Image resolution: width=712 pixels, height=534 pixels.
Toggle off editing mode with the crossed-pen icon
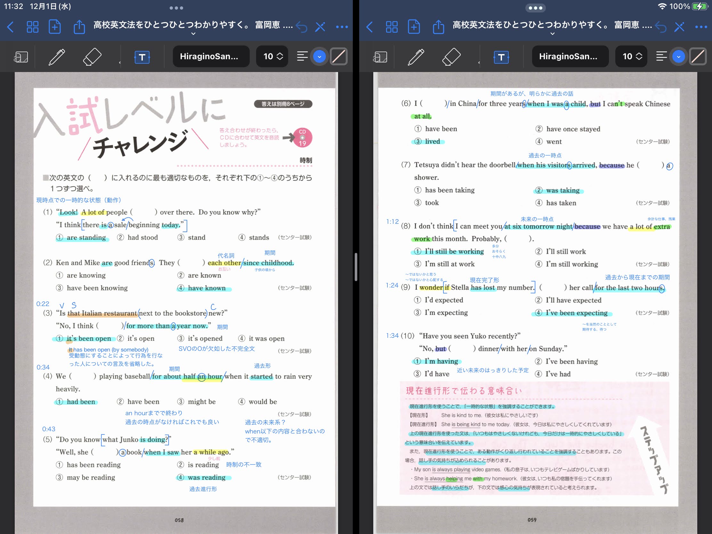point(320,27)
